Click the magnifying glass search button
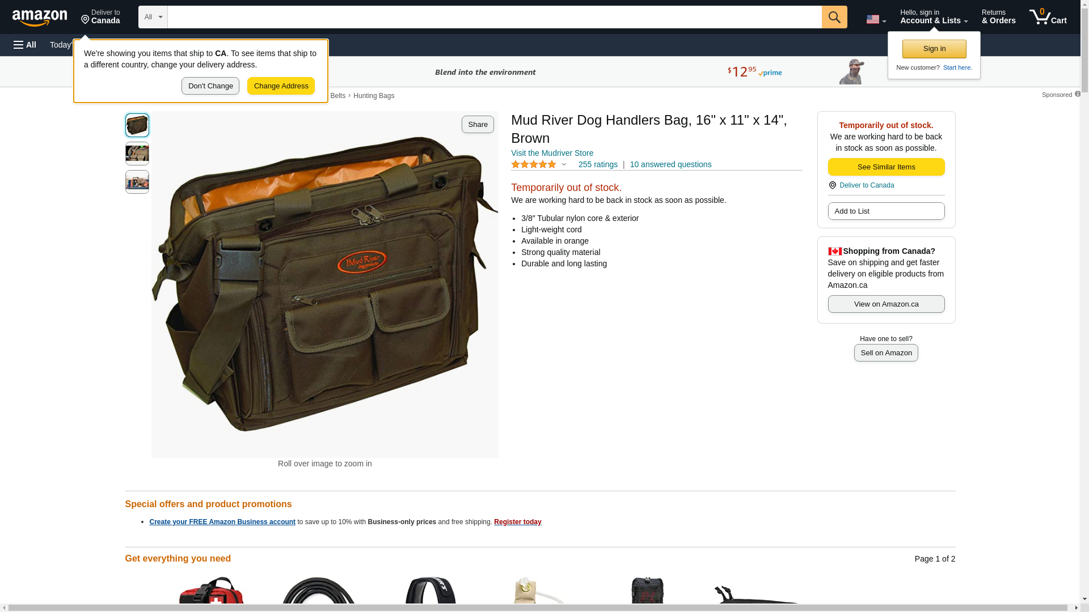The width and height of the screenshot is (1089, 612). click(x=834, y=17)
